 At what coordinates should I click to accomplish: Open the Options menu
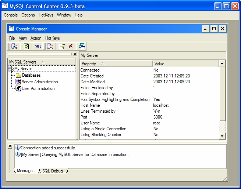(28, 15)
